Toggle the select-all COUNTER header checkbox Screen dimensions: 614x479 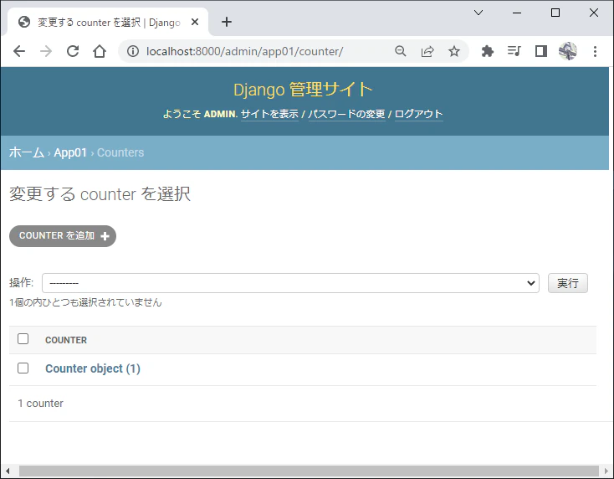pos(23,338)
